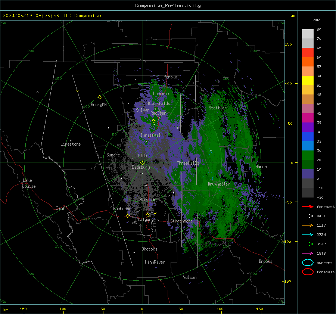336x314 pixels.
Task: Click the red forecast arrow in the legend
Action: tap(308, 206)
